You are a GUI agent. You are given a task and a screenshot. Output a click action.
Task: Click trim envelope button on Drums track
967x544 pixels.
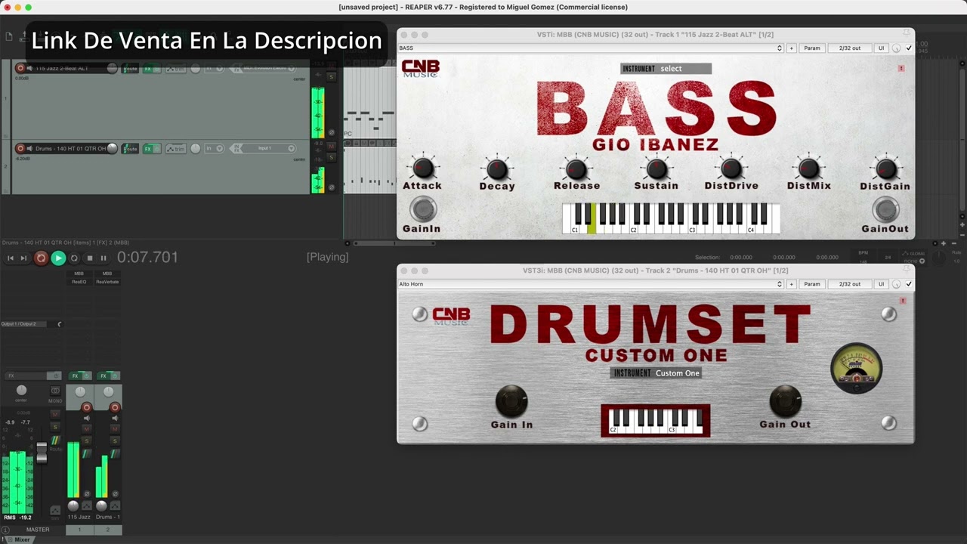click(176, 148)
